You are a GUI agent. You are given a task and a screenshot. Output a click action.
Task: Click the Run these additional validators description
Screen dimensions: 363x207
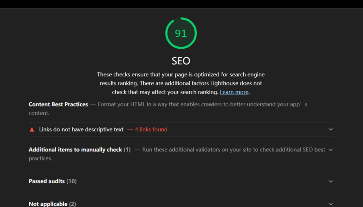click(177, 154)
